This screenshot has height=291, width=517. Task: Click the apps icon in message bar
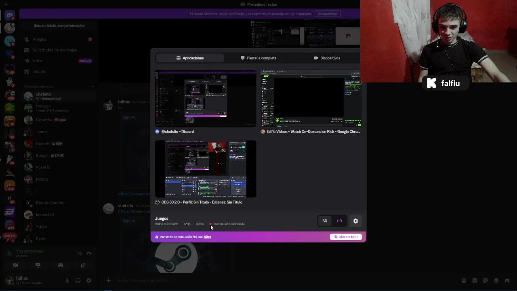click(x=507, y=280)
